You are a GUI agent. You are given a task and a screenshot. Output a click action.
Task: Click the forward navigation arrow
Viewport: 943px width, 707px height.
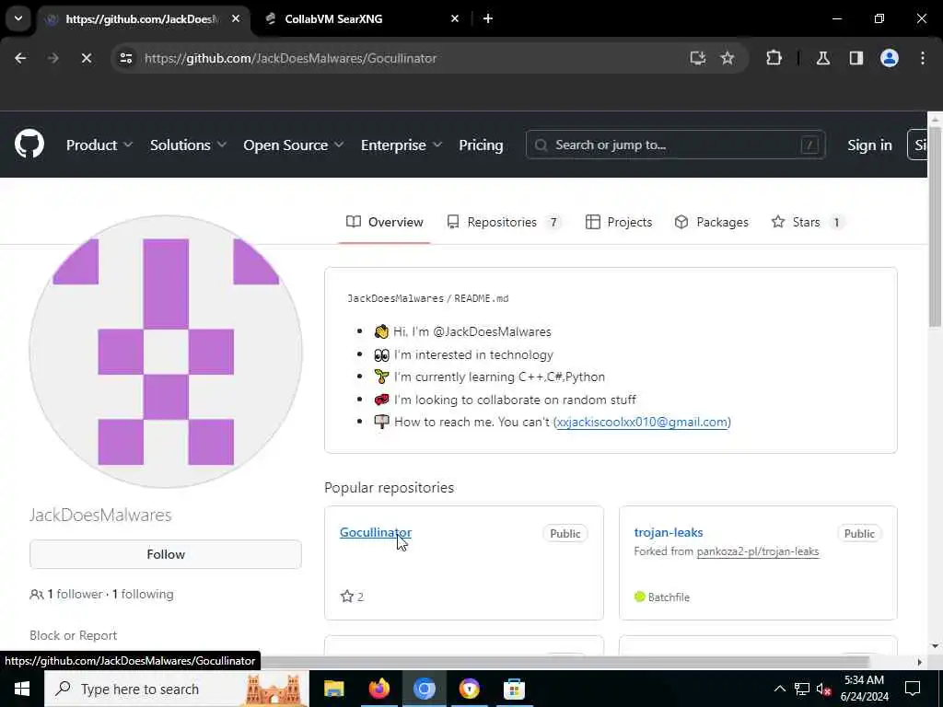pyautogui.click(x=52, y=58)
